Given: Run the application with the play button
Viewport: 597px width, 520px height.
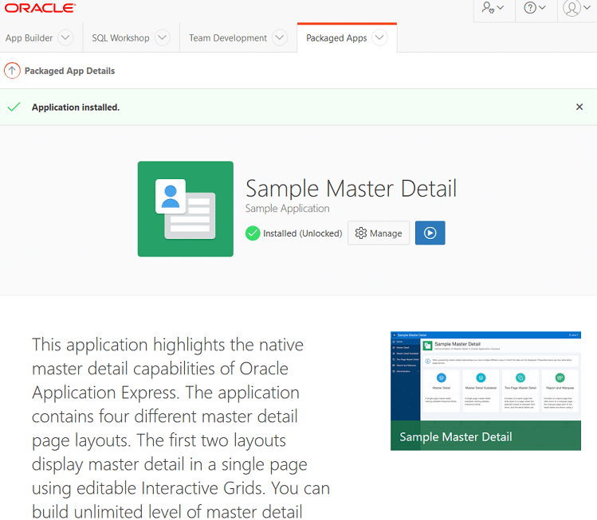Looking at the screenshot, I should click(x=430, y=233).
